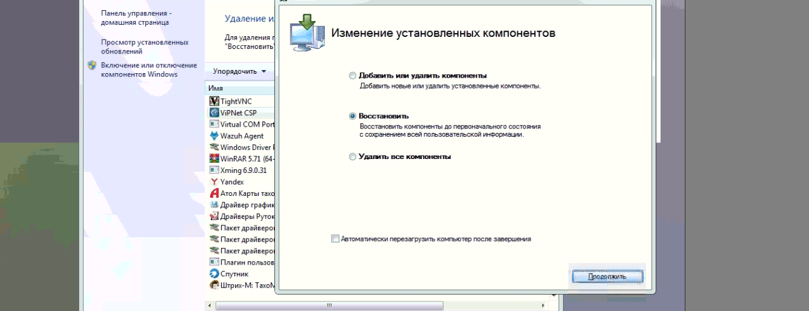The image size is (809, 311).
Task: Click the horizontal scrollbar of program list
Action: (329, 306)
